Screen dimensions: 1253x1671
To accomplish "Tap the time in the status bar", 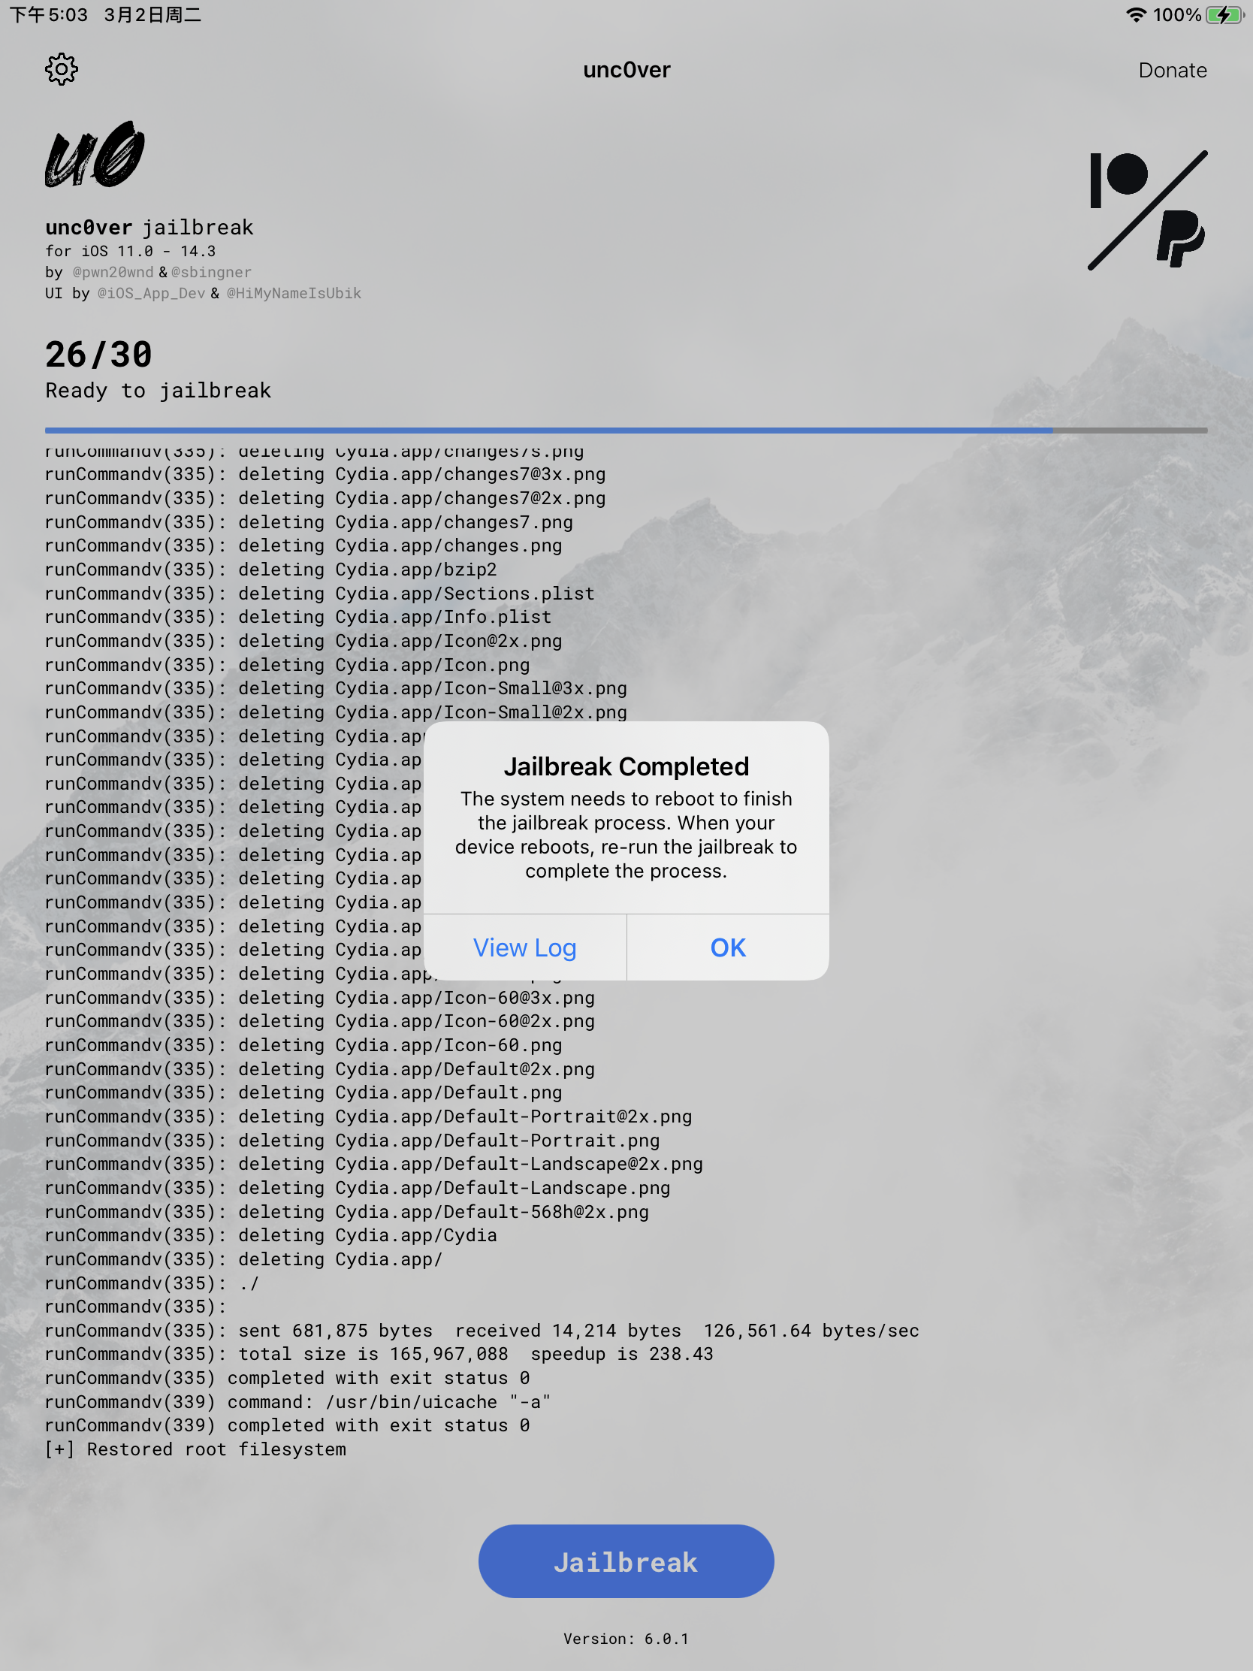I will [x=48, y=14].
